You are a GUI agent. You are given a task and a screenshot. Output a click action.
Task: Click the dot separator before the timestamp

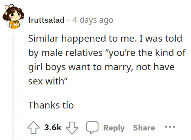click(x=68, y=20)
